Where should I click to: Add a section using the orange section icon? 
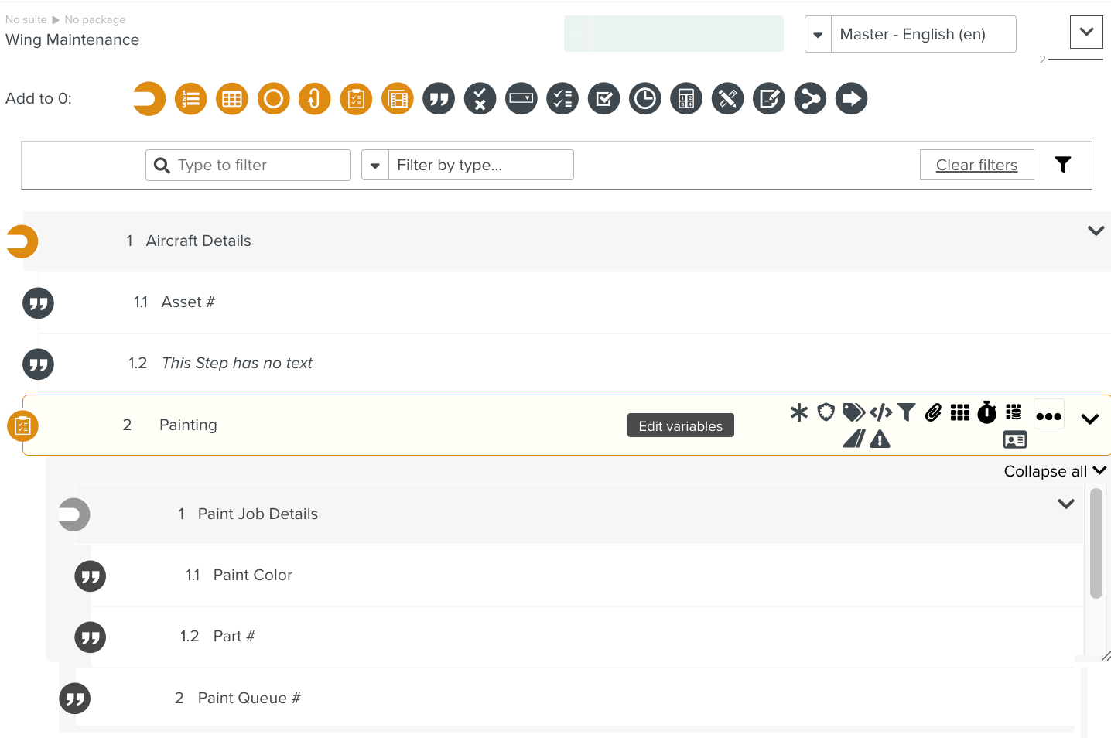coord(149,99)
